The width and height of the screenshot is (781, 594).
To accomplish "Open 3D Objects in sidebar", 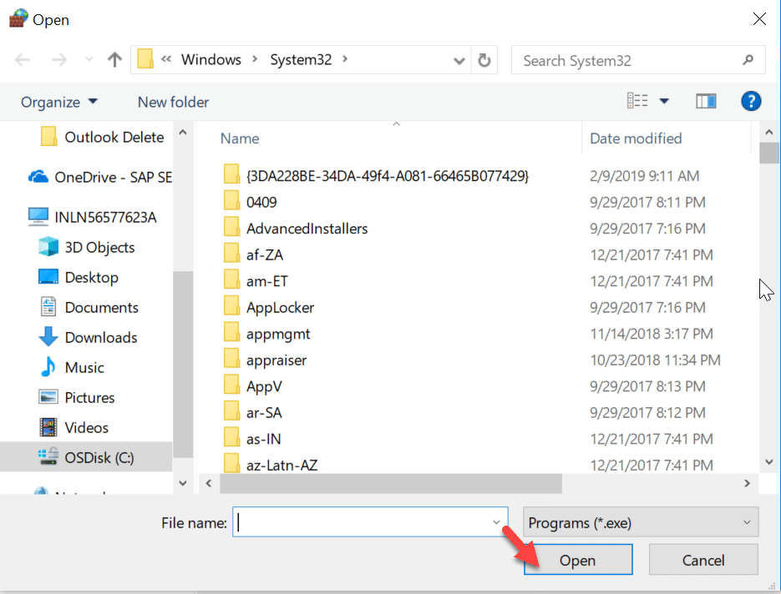I will click(x=87, y=247).
